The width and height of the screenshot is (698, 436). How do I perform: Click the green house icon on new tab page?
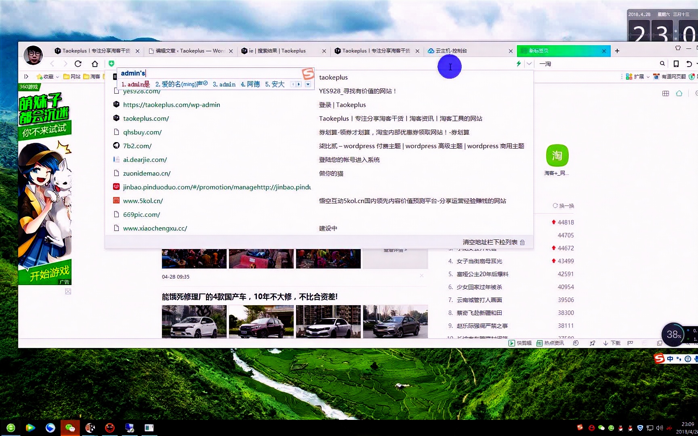pos(679,93)
